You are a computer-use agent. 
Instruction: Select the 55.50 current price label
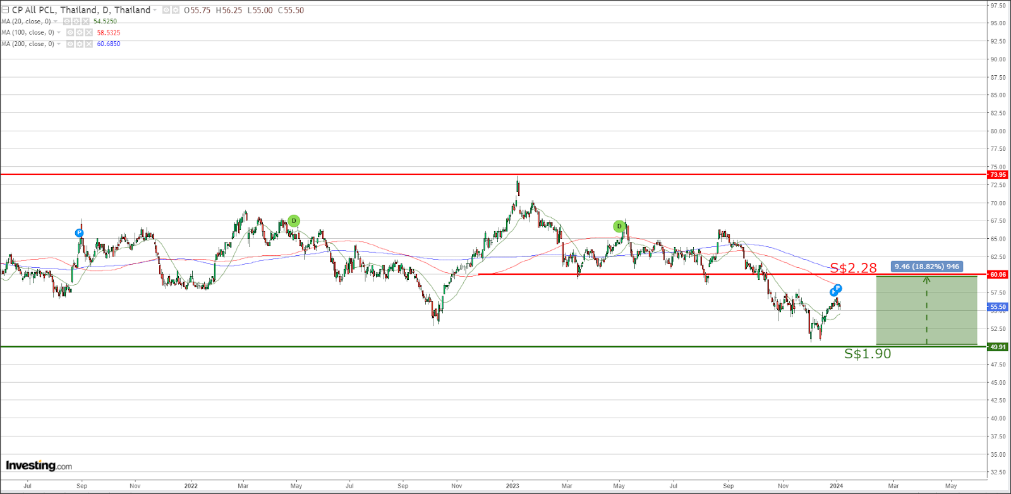(998, 307)
